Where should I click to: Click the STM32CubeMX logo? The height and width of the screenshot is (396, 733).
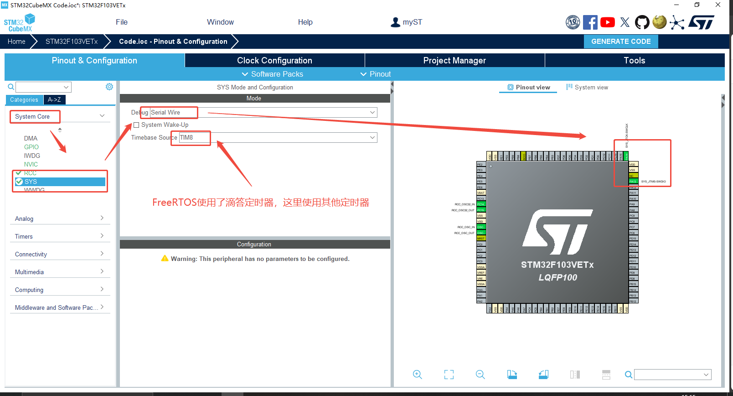[x=20, y=23]
